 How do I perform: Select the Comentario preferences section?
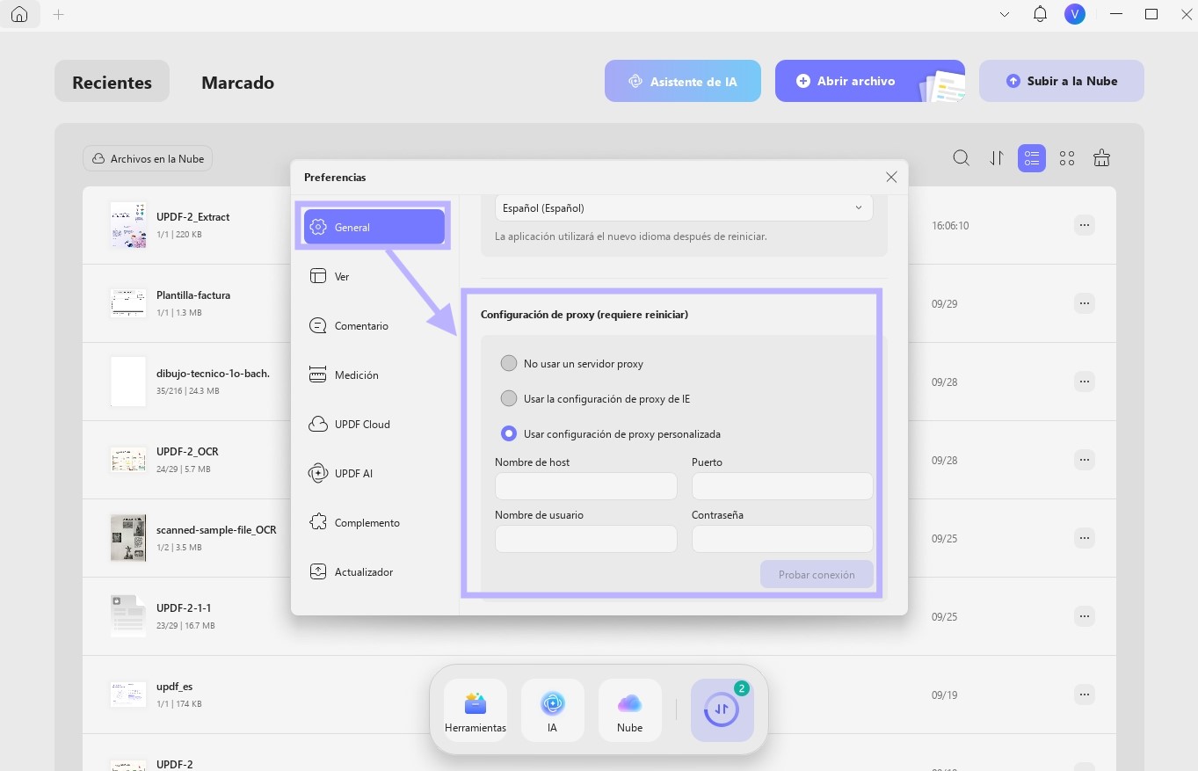click(x=374, y=325)
